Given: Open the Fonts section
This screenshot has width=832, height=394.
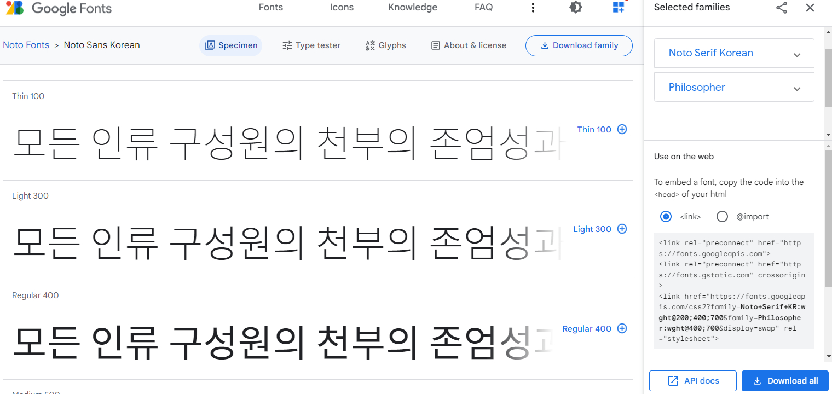Looking at the screenshot, I should (x=271, y=8).
